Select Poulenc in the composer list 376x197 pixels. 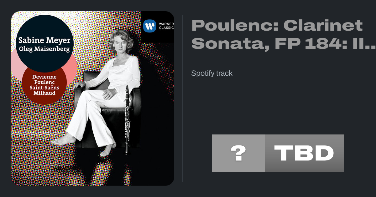(44, 82)
